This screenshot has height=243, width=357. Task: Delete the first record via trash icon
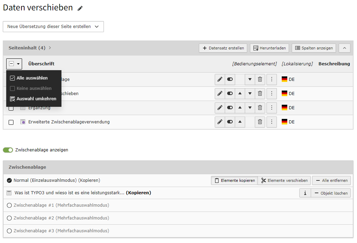[x=260, y=79]
